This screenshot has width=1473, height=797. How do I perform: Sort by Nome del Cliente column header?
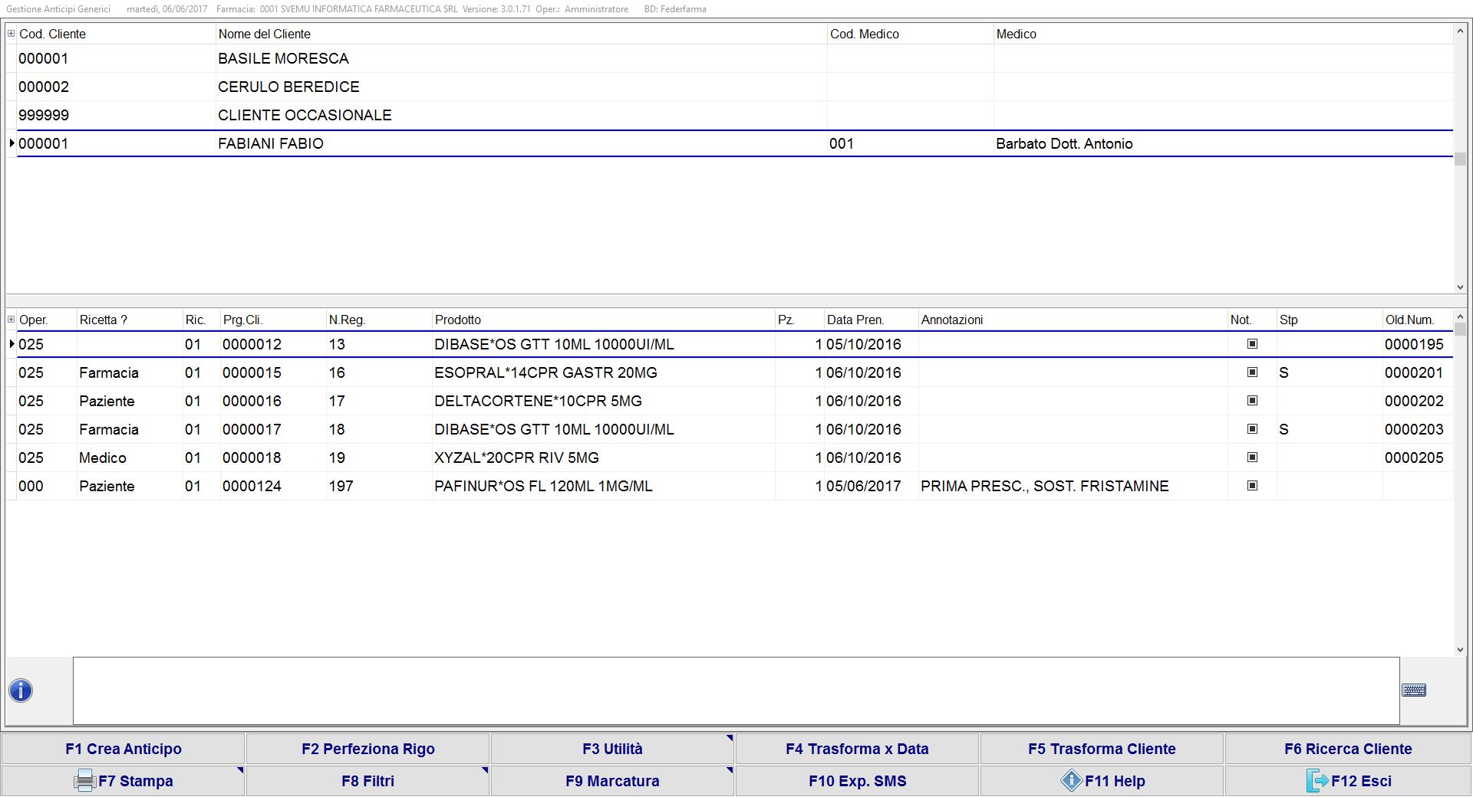(264, 34)
